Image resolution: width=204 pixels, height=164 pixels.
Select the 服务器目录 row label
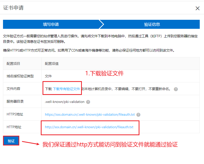[x=15, y=101]
